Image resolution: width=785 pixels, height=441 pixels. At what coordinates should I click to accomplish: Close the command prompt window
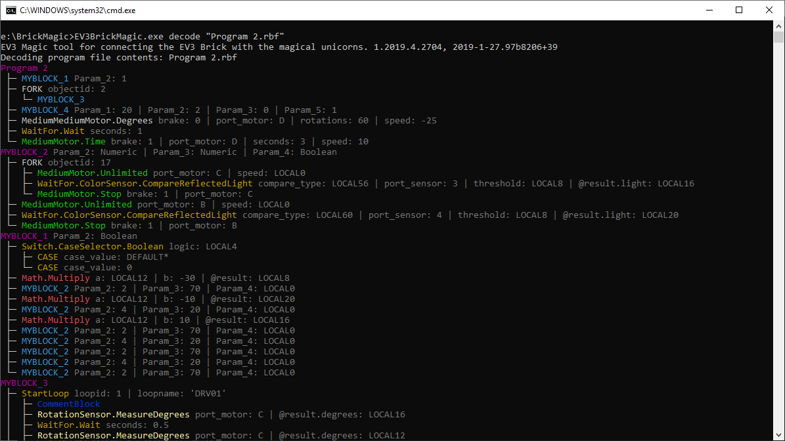[769, 10]
